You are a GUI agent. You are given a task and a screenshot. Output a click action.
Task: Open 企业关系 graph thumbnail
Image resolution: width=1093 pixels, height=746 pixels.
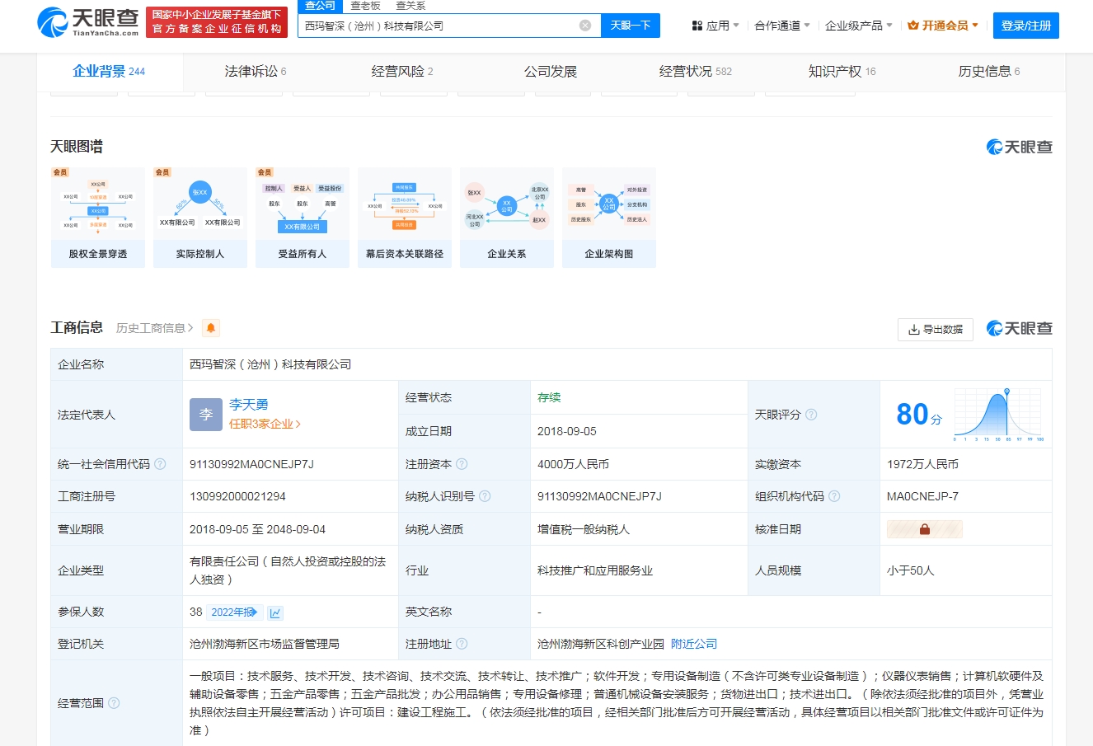pyautogui.click(x=507, y=218)
